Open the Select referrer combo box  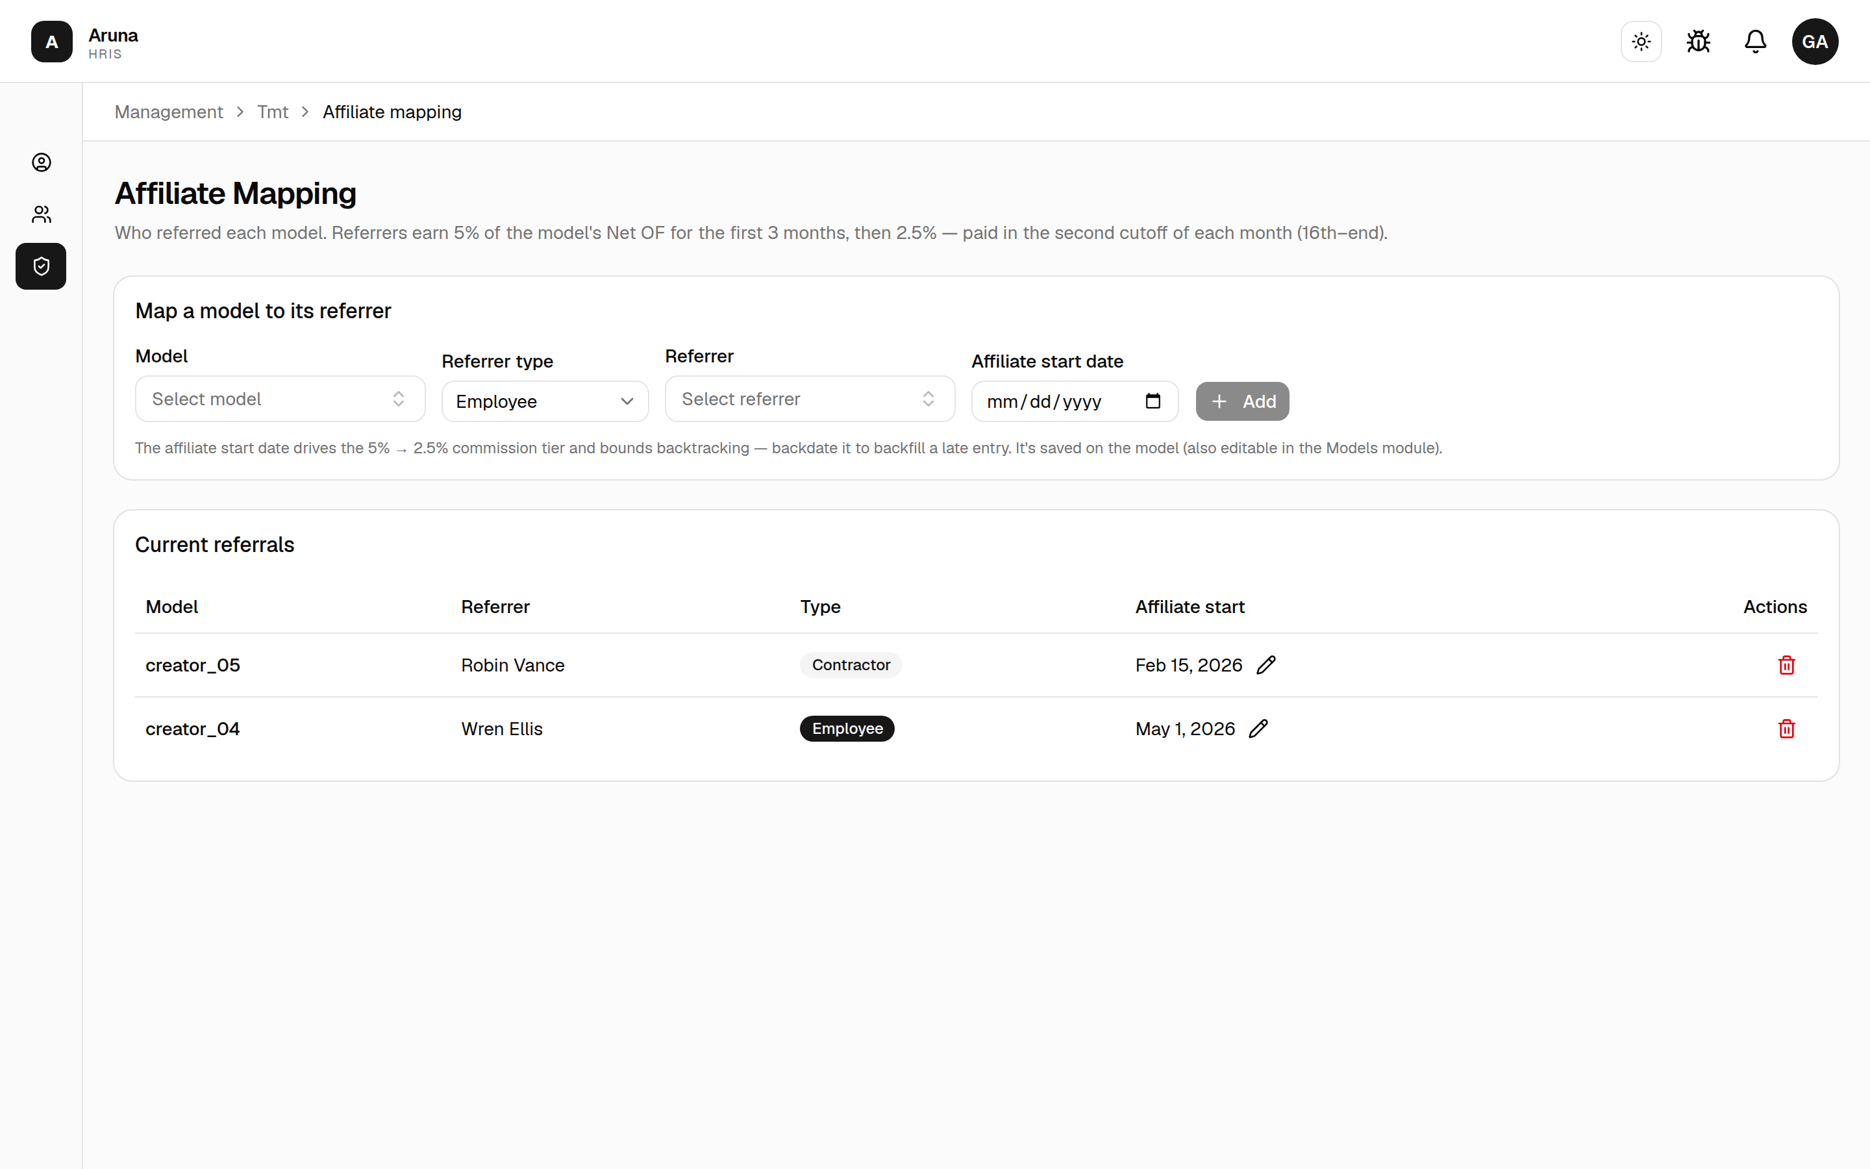(x=810, y=399)
